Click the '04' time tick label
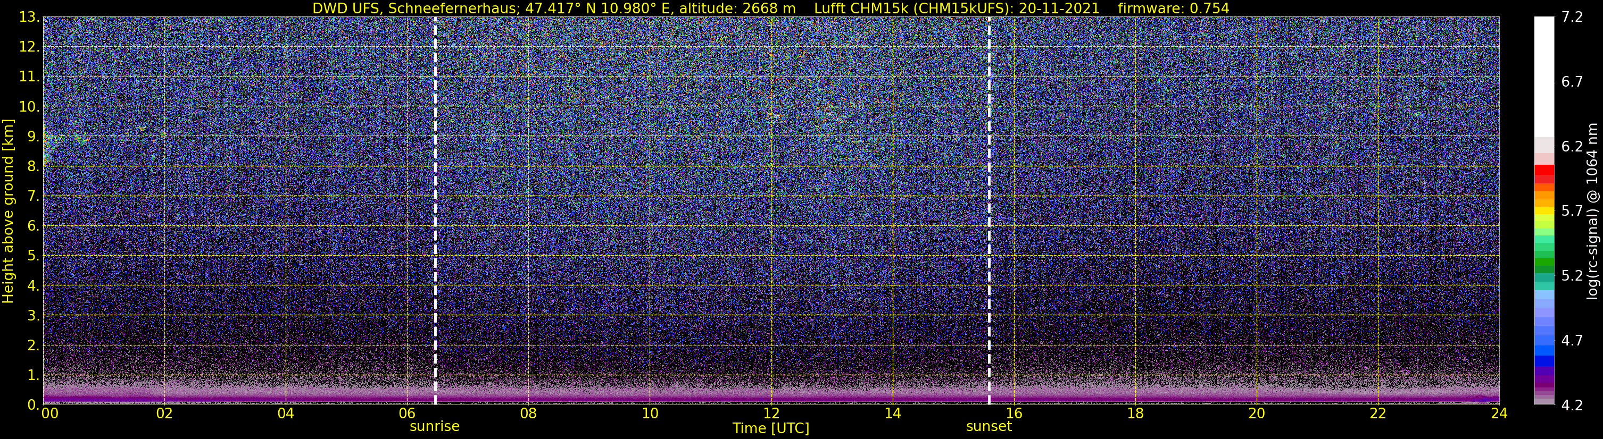Image resolution: width=1603 pixels, height=439 pixels. coord(286,413)
